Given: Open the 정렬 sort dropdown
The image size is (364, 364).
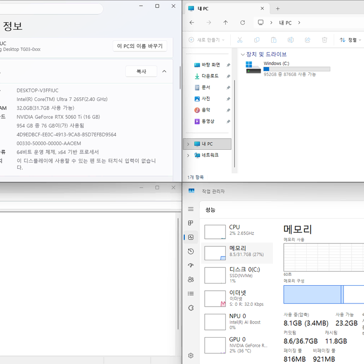Looking at the screenshot, I should (x=350, y=40).
